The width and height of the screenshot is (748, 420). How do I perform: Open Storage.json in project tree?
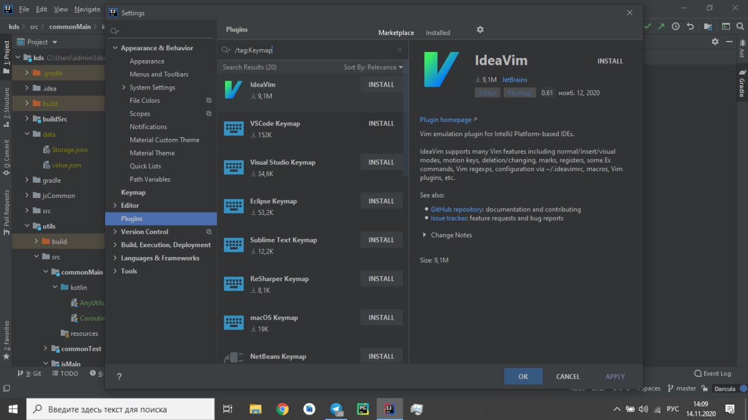[70, 150]
